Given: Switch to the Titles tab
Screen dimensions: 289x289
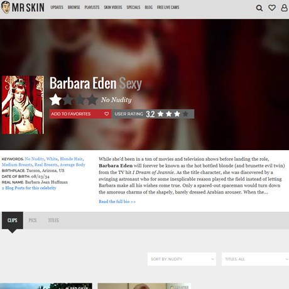Looking at the screenshot, I should point(53,221).
